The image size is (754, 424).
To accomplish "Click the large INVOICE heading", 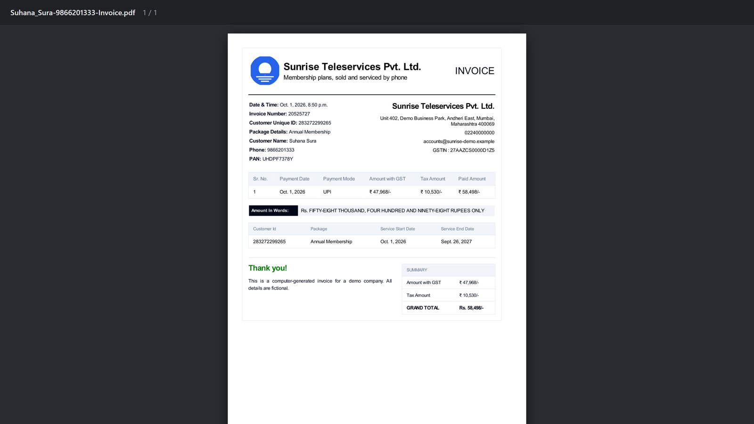I will [475, 71].
